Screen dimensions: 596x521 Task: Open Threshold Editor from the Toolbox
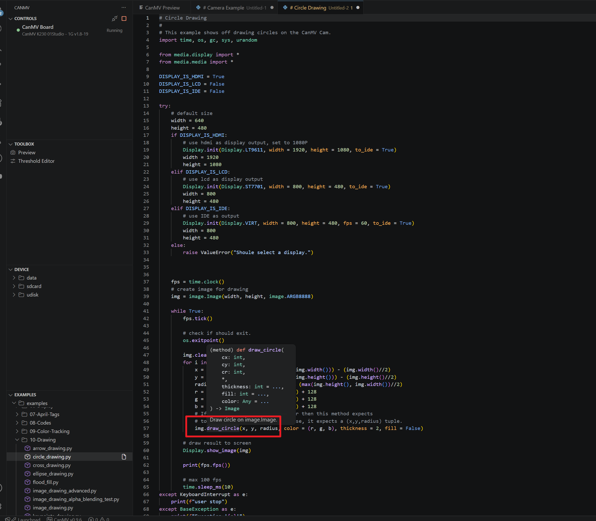[x=36, y=161]
